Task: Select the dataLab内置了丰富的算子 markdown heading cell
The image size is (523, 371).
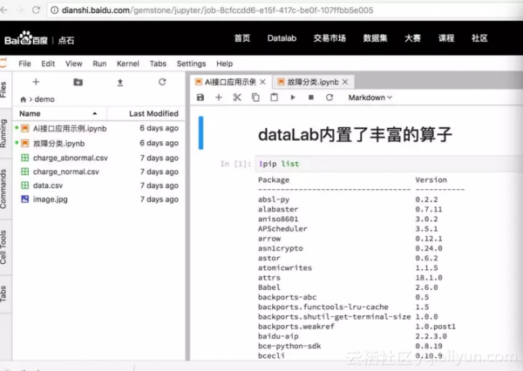Action: [x=355, y=134]
